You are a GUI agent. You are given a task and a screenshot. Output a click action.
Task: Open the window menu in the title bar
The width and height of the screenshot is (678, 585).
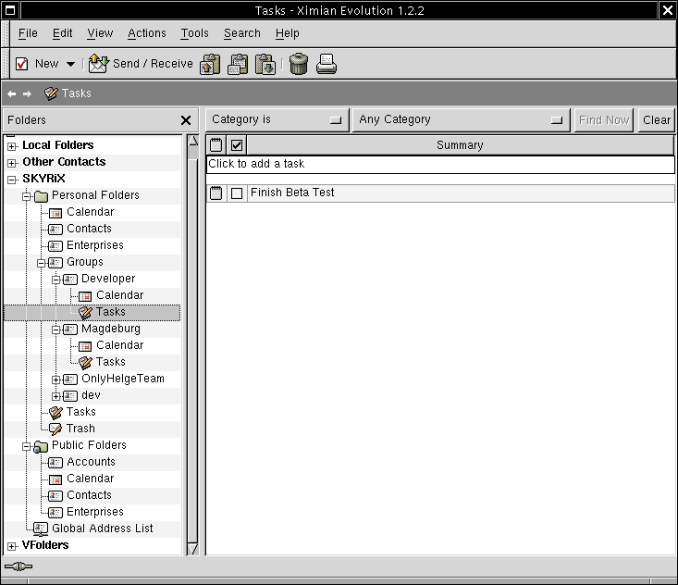10,10
